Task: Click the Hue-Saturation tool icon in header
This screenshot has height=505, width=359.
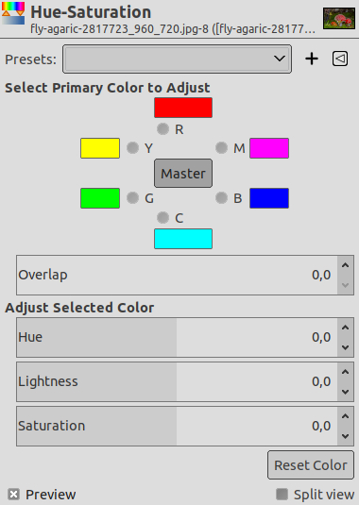Action: [x=13, y=13]
